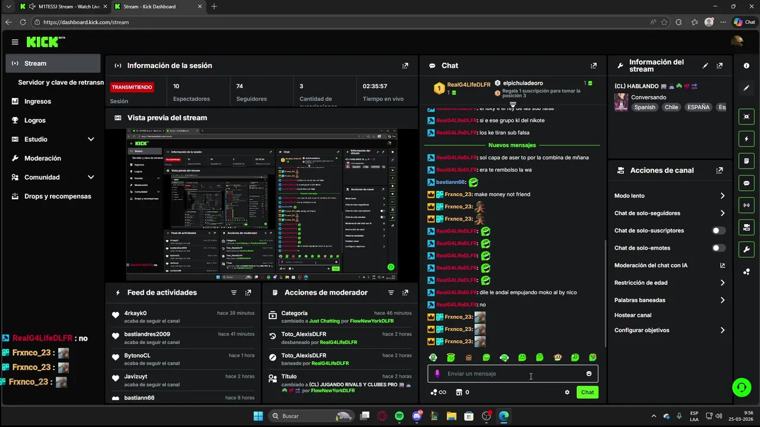Click the pencil icon in right sidebar
The width and height of the screenshot is (760, 427).
pyautogui.click(x=746, y=88)
